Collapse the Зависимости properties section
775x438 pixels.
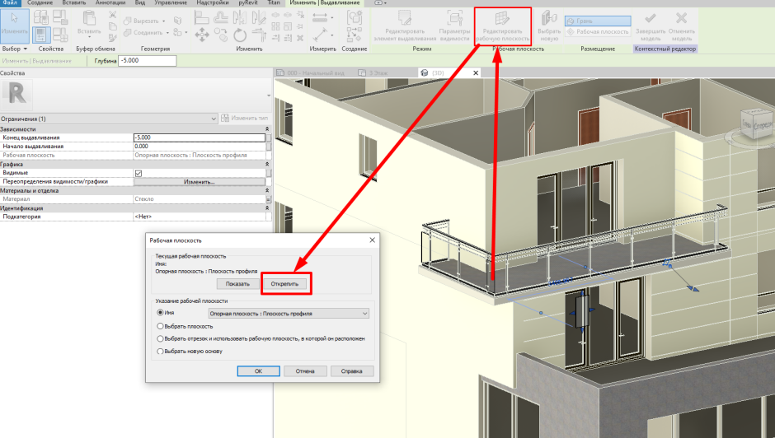[266, 129]
